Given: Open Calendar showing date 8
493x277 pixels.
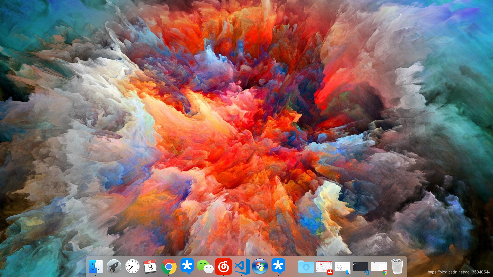Looking at the screenshot, I should pos(150,266).
